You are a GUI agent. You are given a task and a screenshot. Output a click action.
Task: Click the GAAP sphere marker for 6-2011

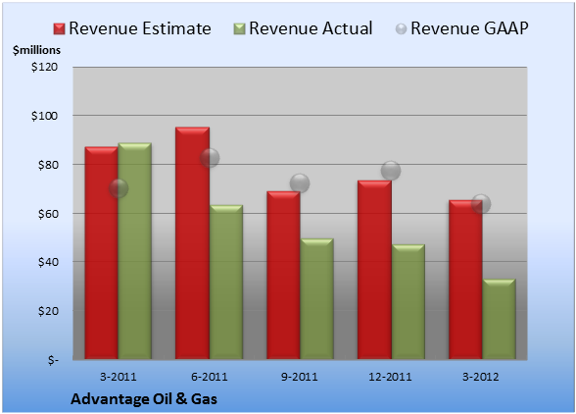pyautogui.click(x=210, y=158)
